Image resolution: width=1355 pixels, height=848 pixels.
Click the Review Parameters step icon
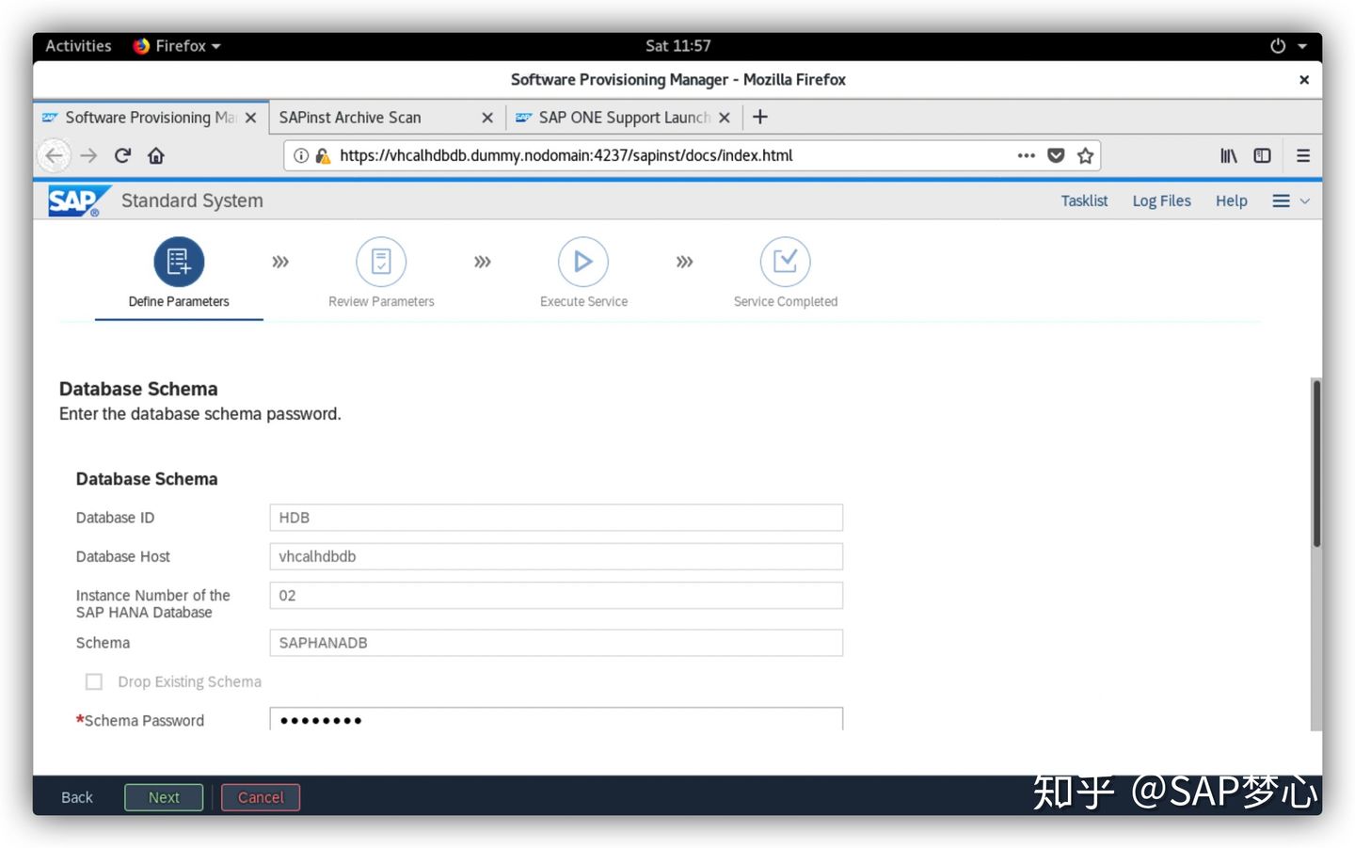tap(381, 262)
